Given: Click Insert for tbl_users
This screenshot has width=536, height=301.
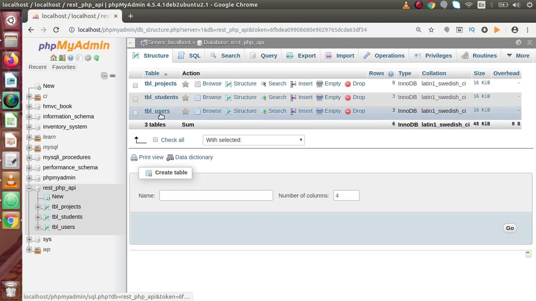Looking at the screenshot, I should coord(301,111).
